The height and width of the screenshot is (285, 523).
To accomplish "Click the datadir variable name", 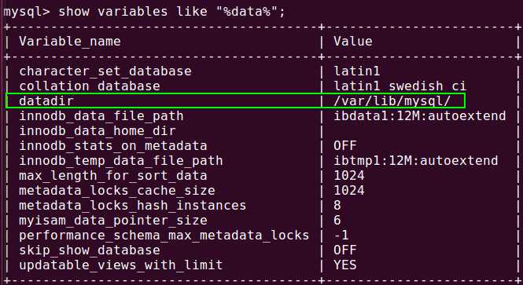I will pos(46,100).
